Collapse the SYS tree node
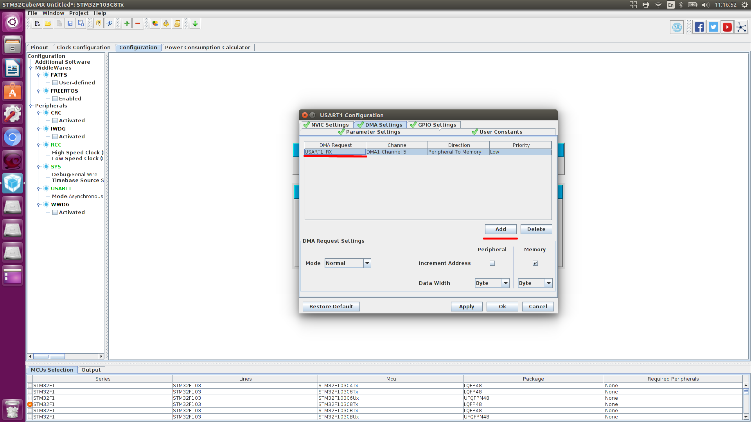 pos(38,167)
